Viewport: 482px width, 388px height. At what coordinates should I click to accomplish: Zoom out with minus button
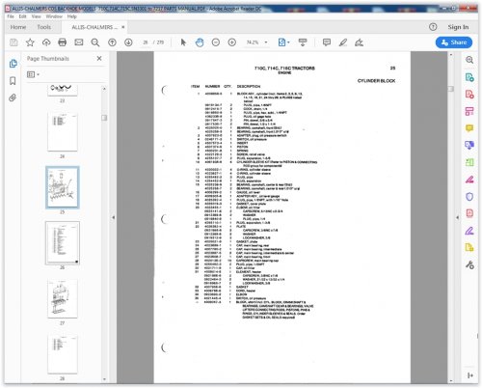[216, 42]
